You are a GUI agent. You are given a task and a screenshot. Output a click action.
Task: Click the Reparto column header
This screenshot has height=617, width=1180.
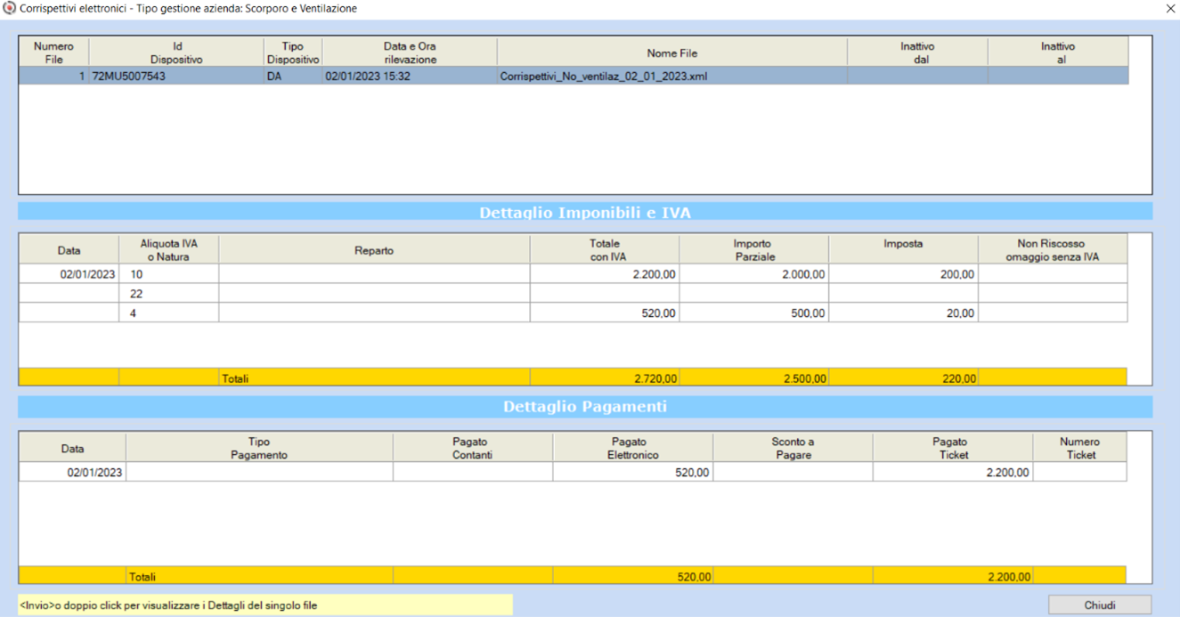374,250
